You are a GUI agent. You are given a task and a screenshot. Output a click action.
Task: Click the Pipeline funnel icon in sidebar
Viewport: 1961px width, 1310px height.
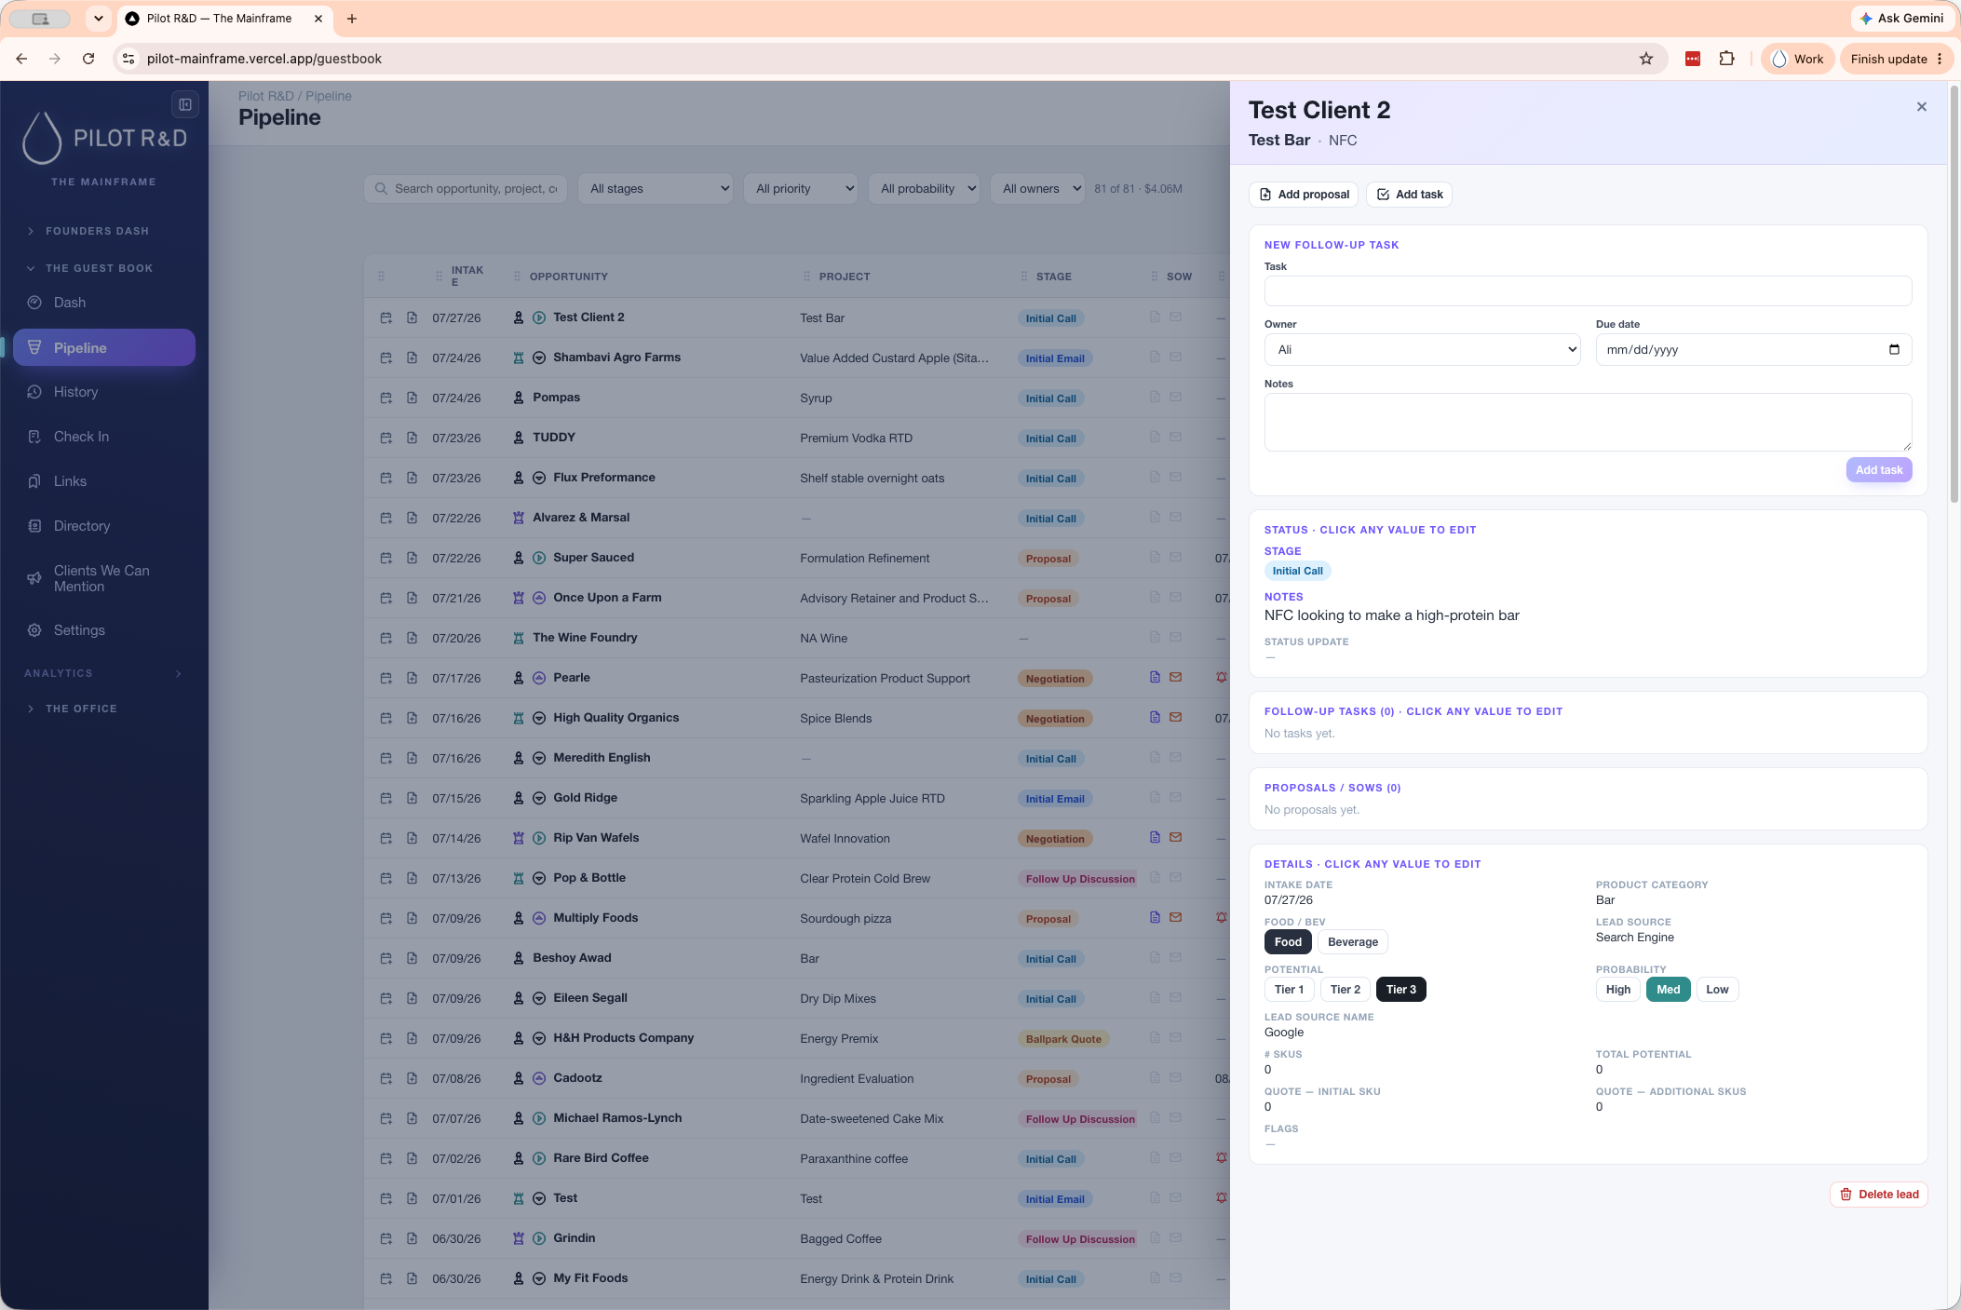(34, 347)
